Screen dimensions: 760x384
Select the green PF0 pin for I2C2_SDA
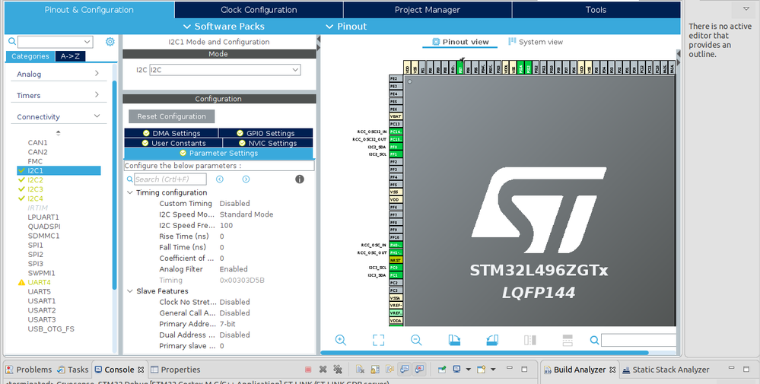coord(396,147)
